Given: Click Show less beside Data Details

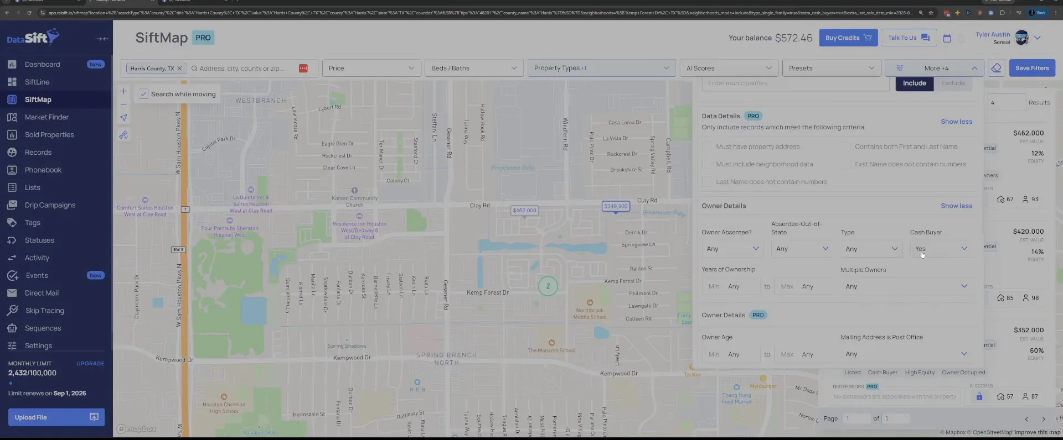Looking at the screenshot, I should [956, 122].
